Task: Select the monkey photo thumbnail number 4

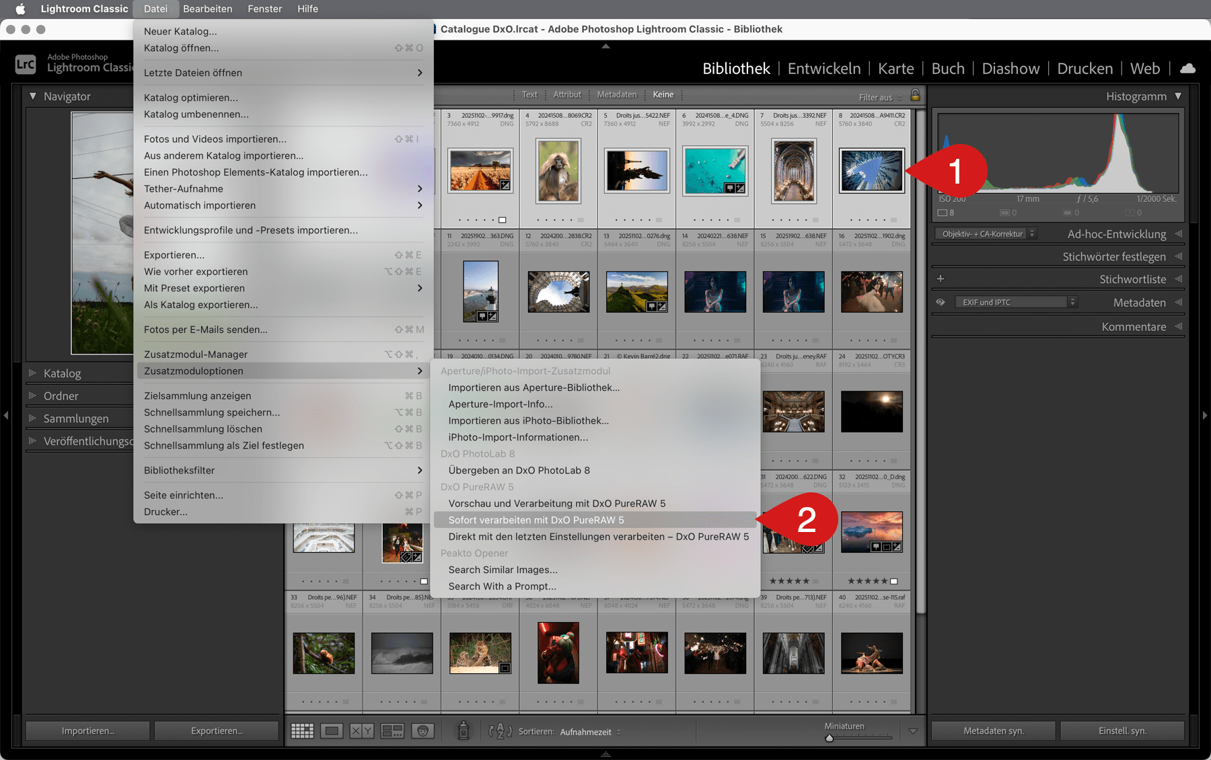Action: 558,171
